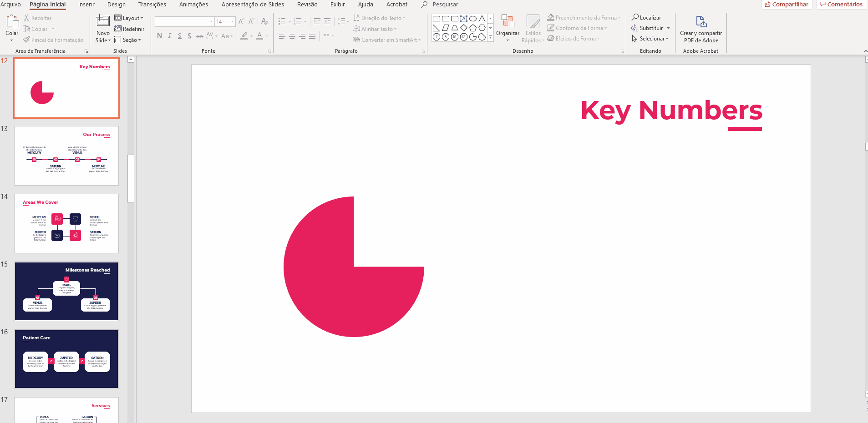Open Estilos Rápidos gallery
This screenshot has width=868, height=423.
533,28
